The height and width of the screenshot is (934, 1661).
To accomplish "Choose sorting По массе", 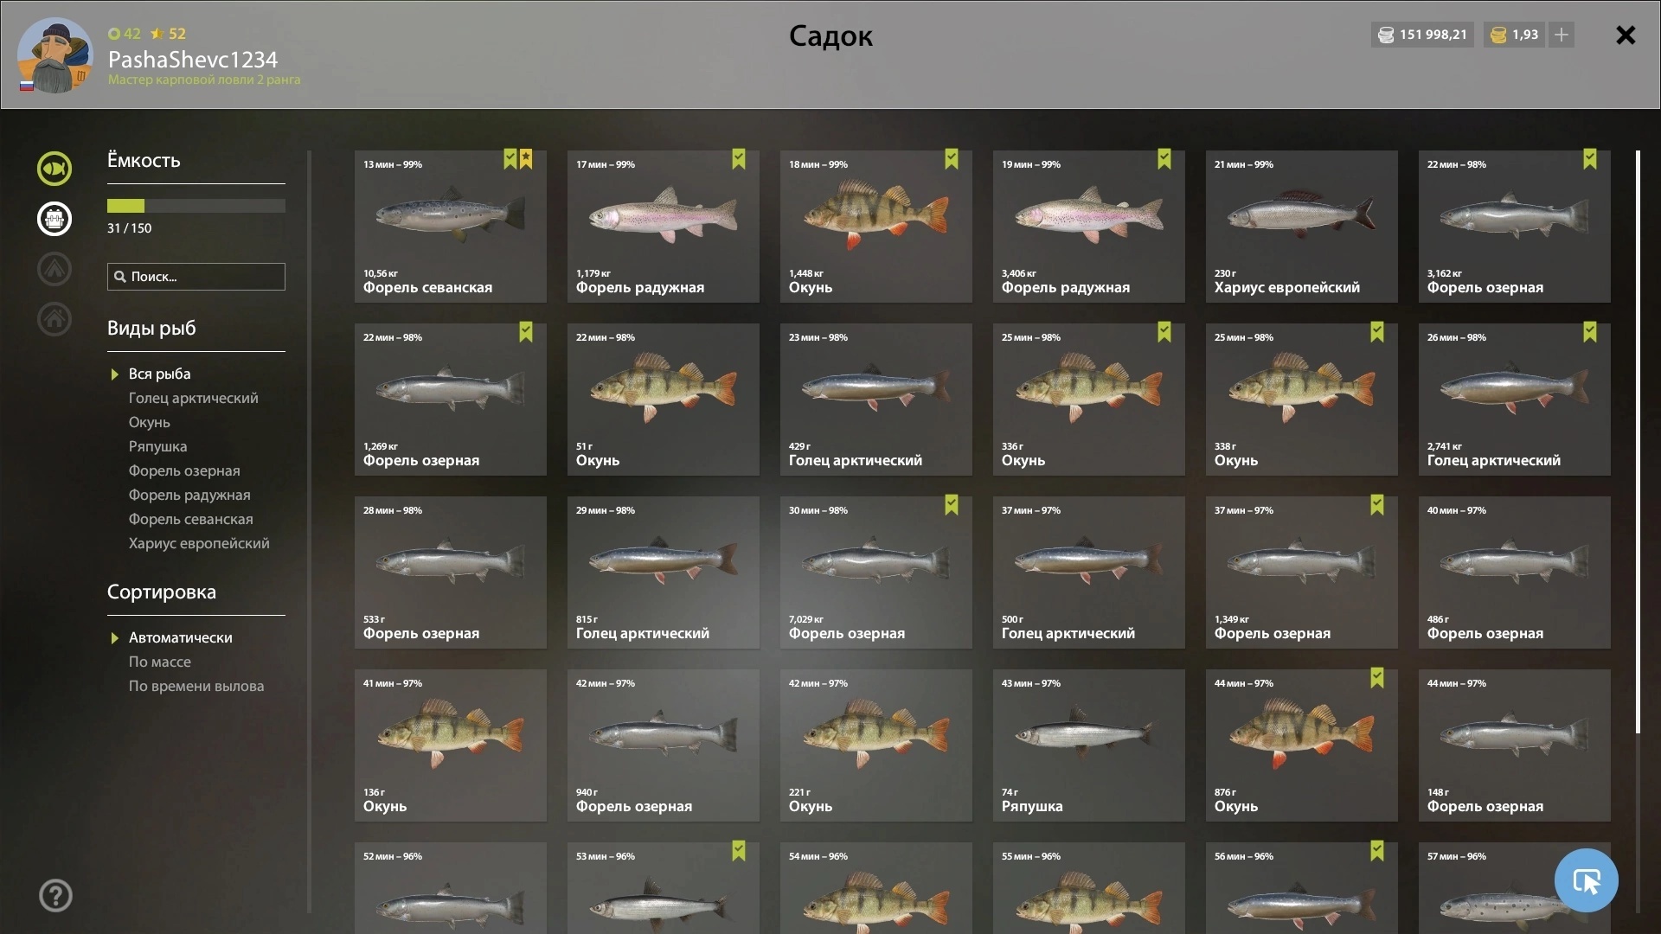I will (x=159, y=662).
